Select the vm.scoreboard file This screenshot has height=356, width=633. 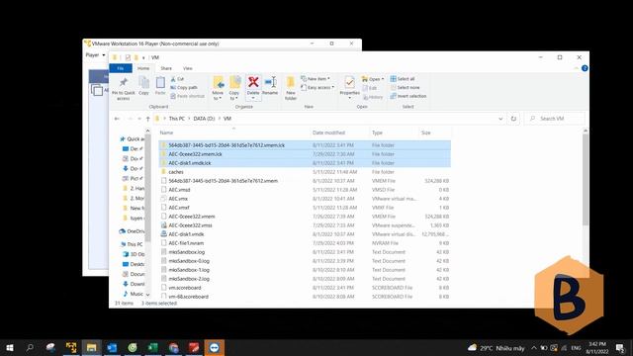[x=305, y=288]
